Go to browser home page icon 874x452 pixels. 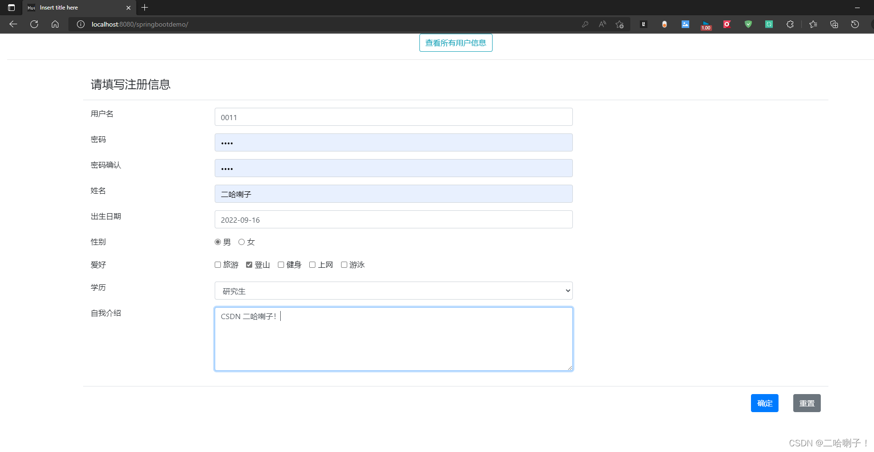[55, 24]
